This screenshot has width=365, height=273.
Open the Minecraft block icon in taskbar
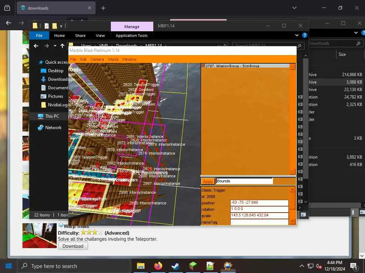(x=193, y=266)
